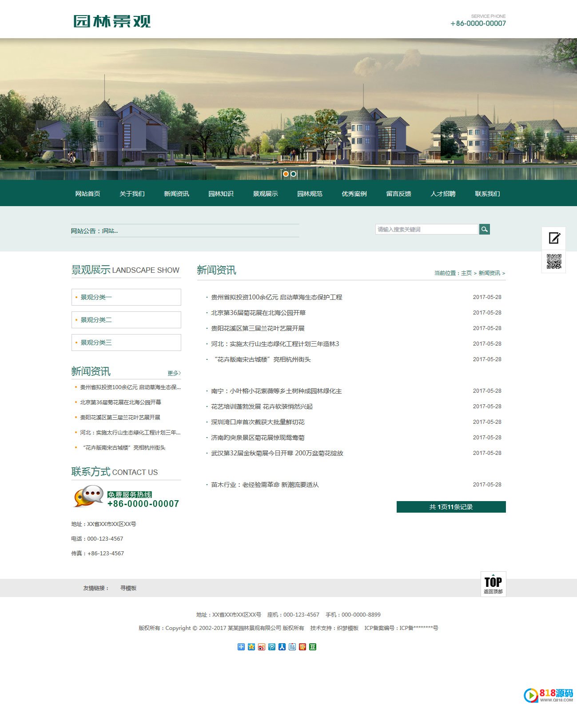Viewport: 577px width, 705px height.
Task: Click the 寻模板 friendly link
Action: coord(128,588)
